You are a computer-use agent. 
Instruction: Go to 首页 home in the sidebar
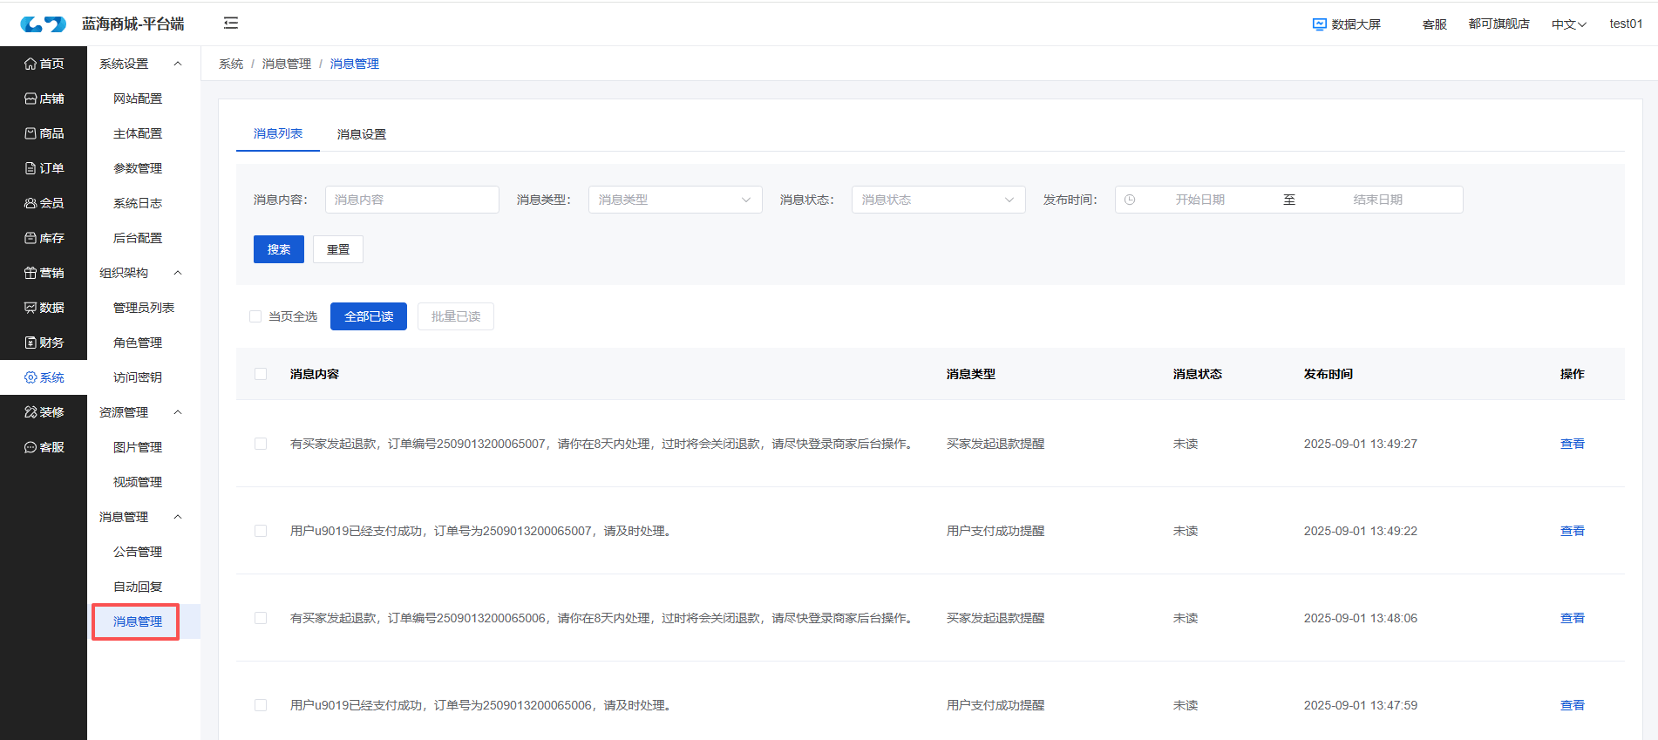[44, 64]
